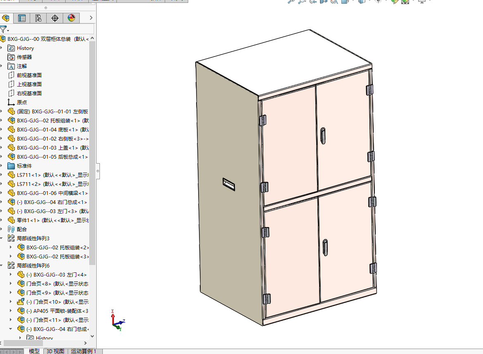483x354 pixels.
Task: Click the root assembly BXG-GJG--00 icon
Action: 3,39
